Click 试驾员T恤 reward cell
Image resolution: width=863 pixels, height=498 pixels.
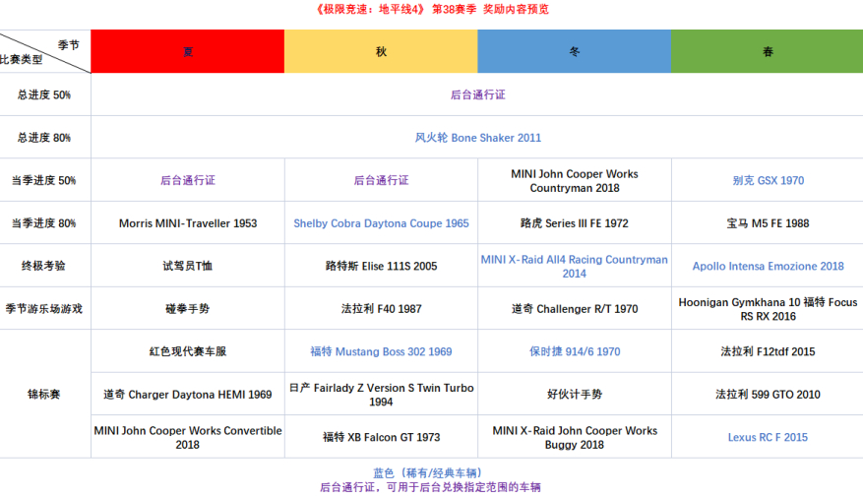point(188,266)
